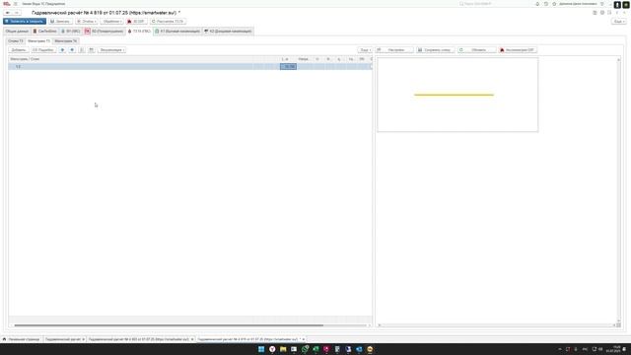The width and height of the screenshot is (631, 355).
Task: Open the 'Обработки' dropdown menu
Action: [x=111, y=22]
